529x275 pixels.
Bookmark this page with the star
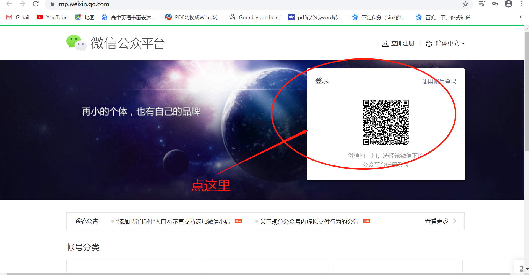(x=465, y=4)
